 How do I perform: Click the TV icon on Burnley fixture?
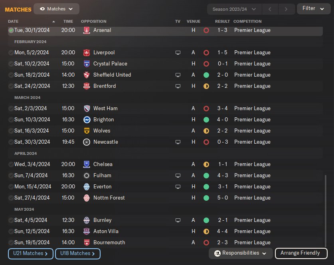(x=178, y=220)
